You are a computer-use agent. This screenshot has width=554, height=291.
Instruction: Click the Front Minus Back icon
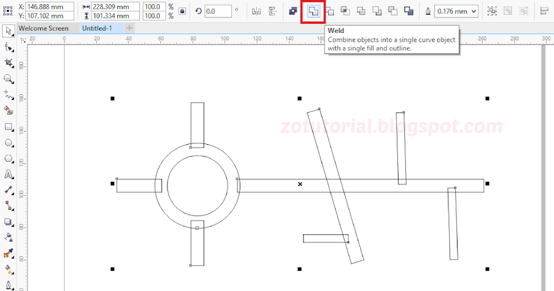click(x=377, y=11)
